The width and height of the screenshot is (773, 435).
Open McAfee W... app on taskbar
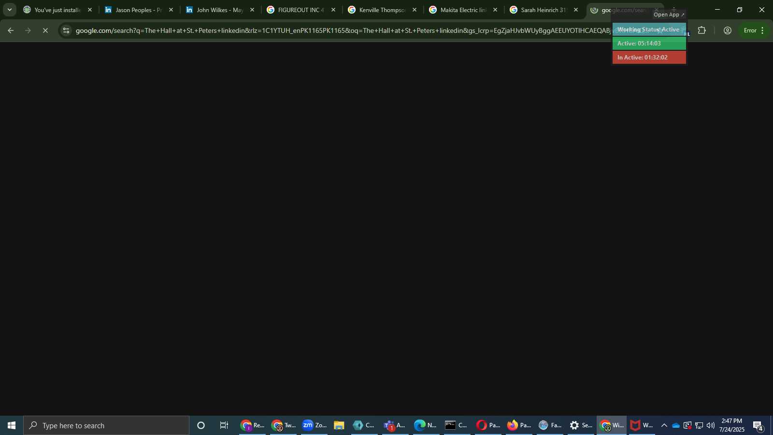[x=642, y=425]
